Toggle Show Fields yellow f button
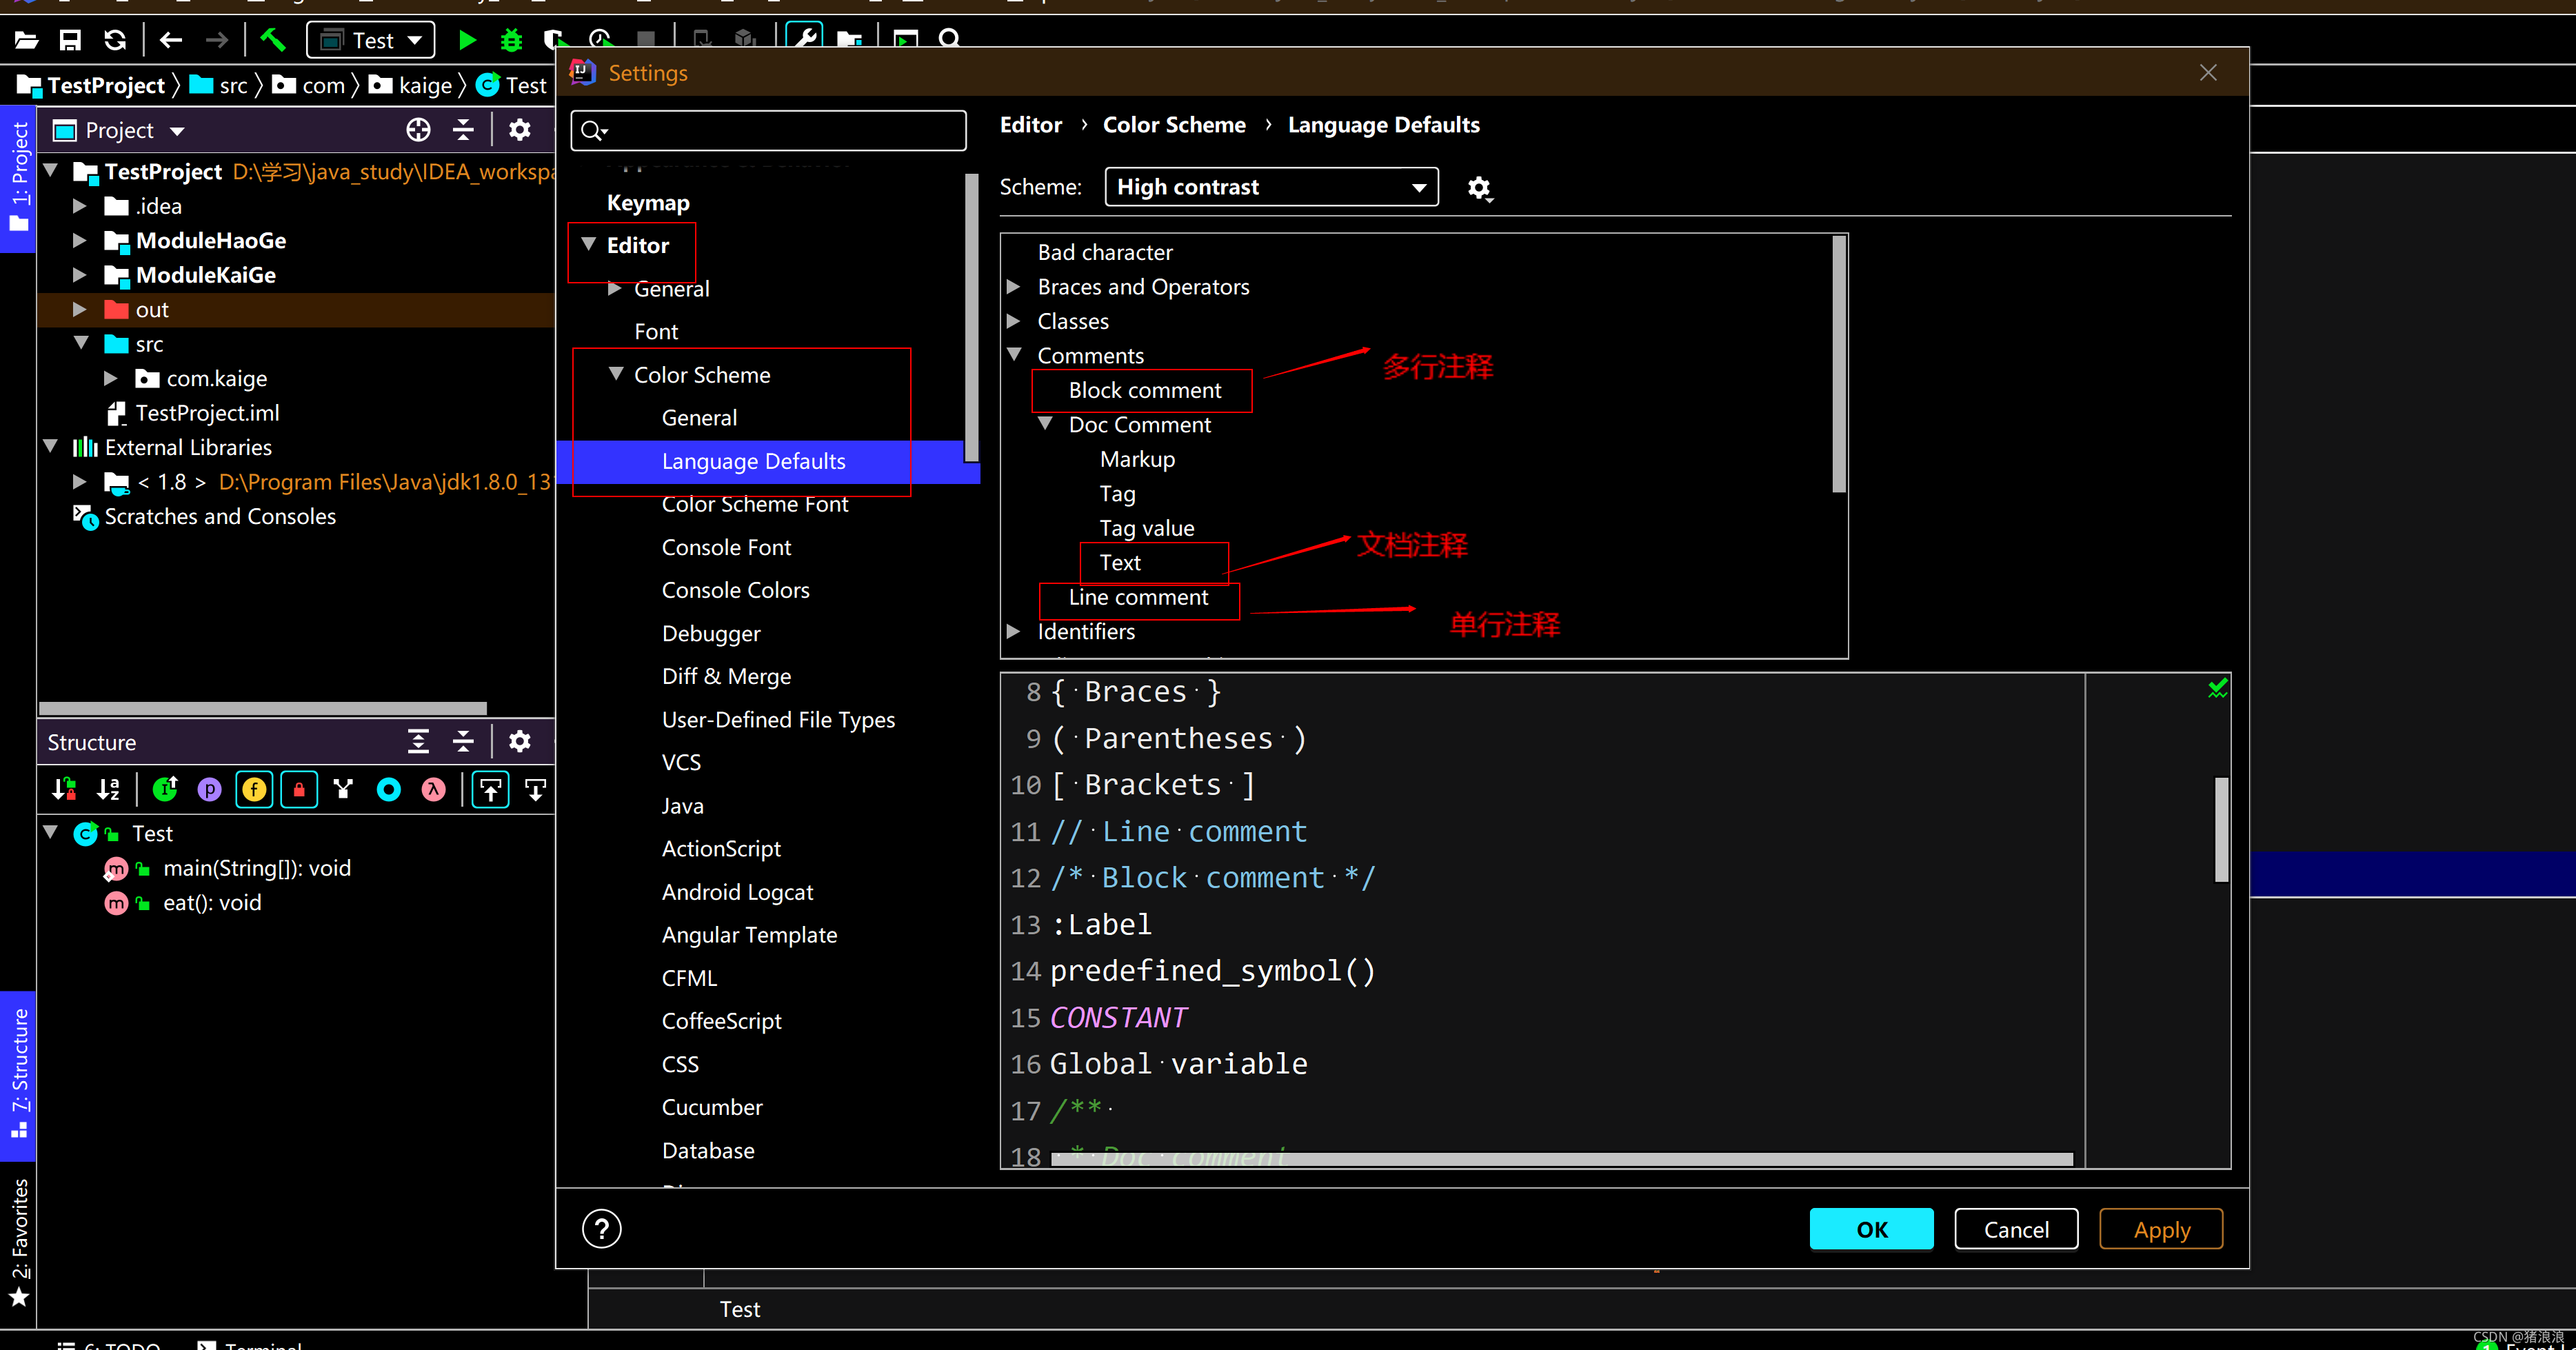The image size is (2576, 1350). (254, 789)
